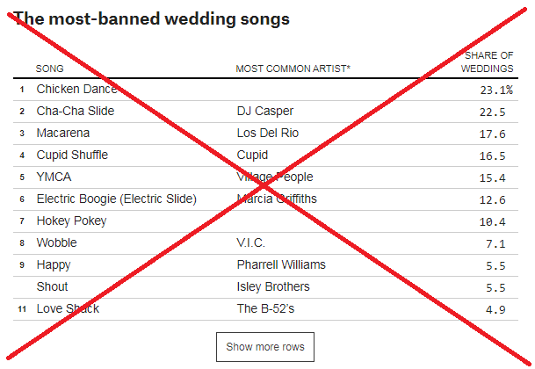Click the most-banned wedding songs title

151,18
